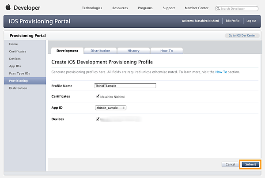Image resolution: width=265 pixels, height=178 pixels.
Task: Click the Log out link
Action: tap(251, 21)
